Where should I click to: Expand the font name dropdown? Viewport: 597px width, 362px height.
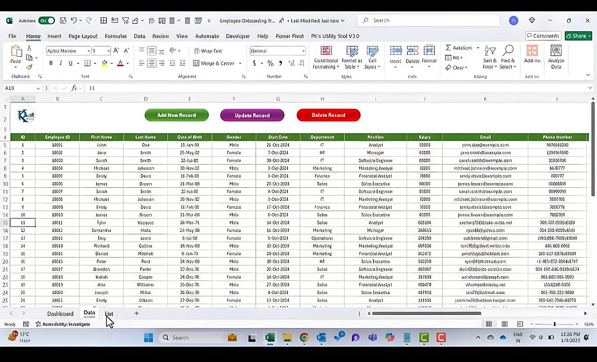(x=88, y=51)
